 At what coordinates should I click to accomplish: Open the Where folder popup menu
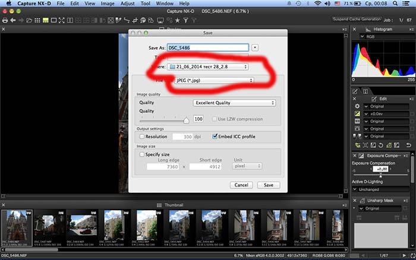click(208, 67)
